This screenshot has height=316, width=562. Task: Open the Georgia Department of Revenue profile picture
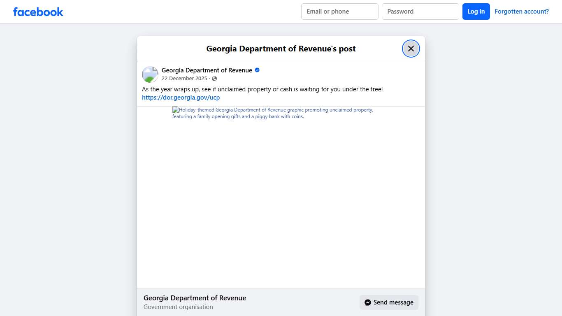(x=150, y=74)
